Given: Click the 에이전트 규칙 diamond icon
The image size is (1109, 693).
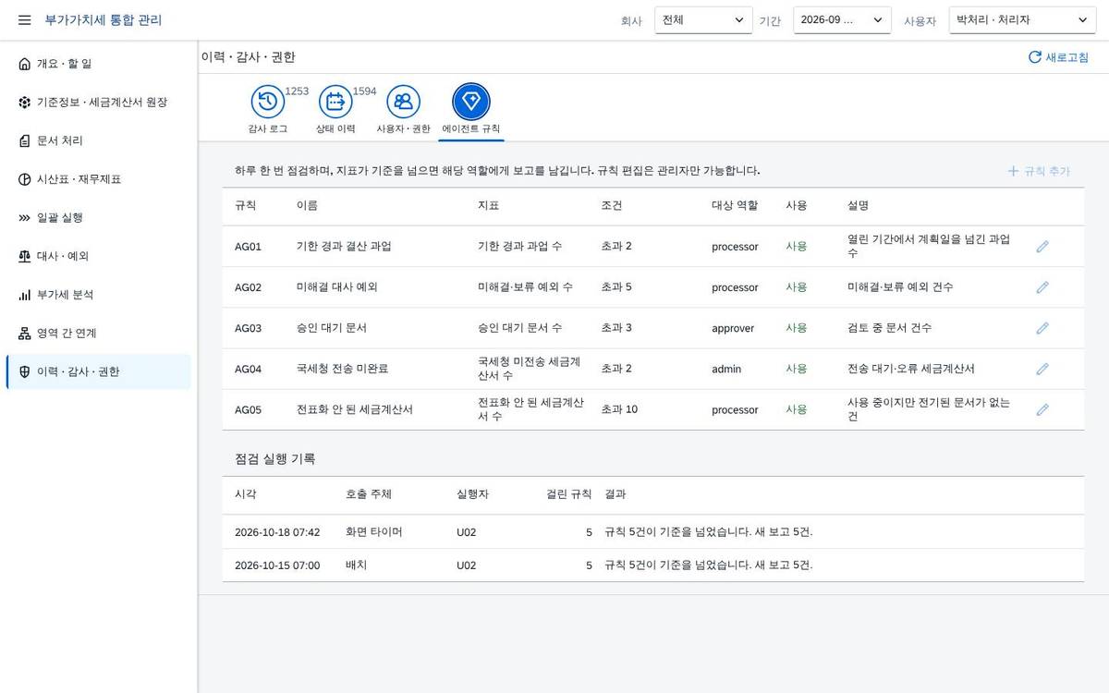Looking at the screenshot, I should pos(471,102).
